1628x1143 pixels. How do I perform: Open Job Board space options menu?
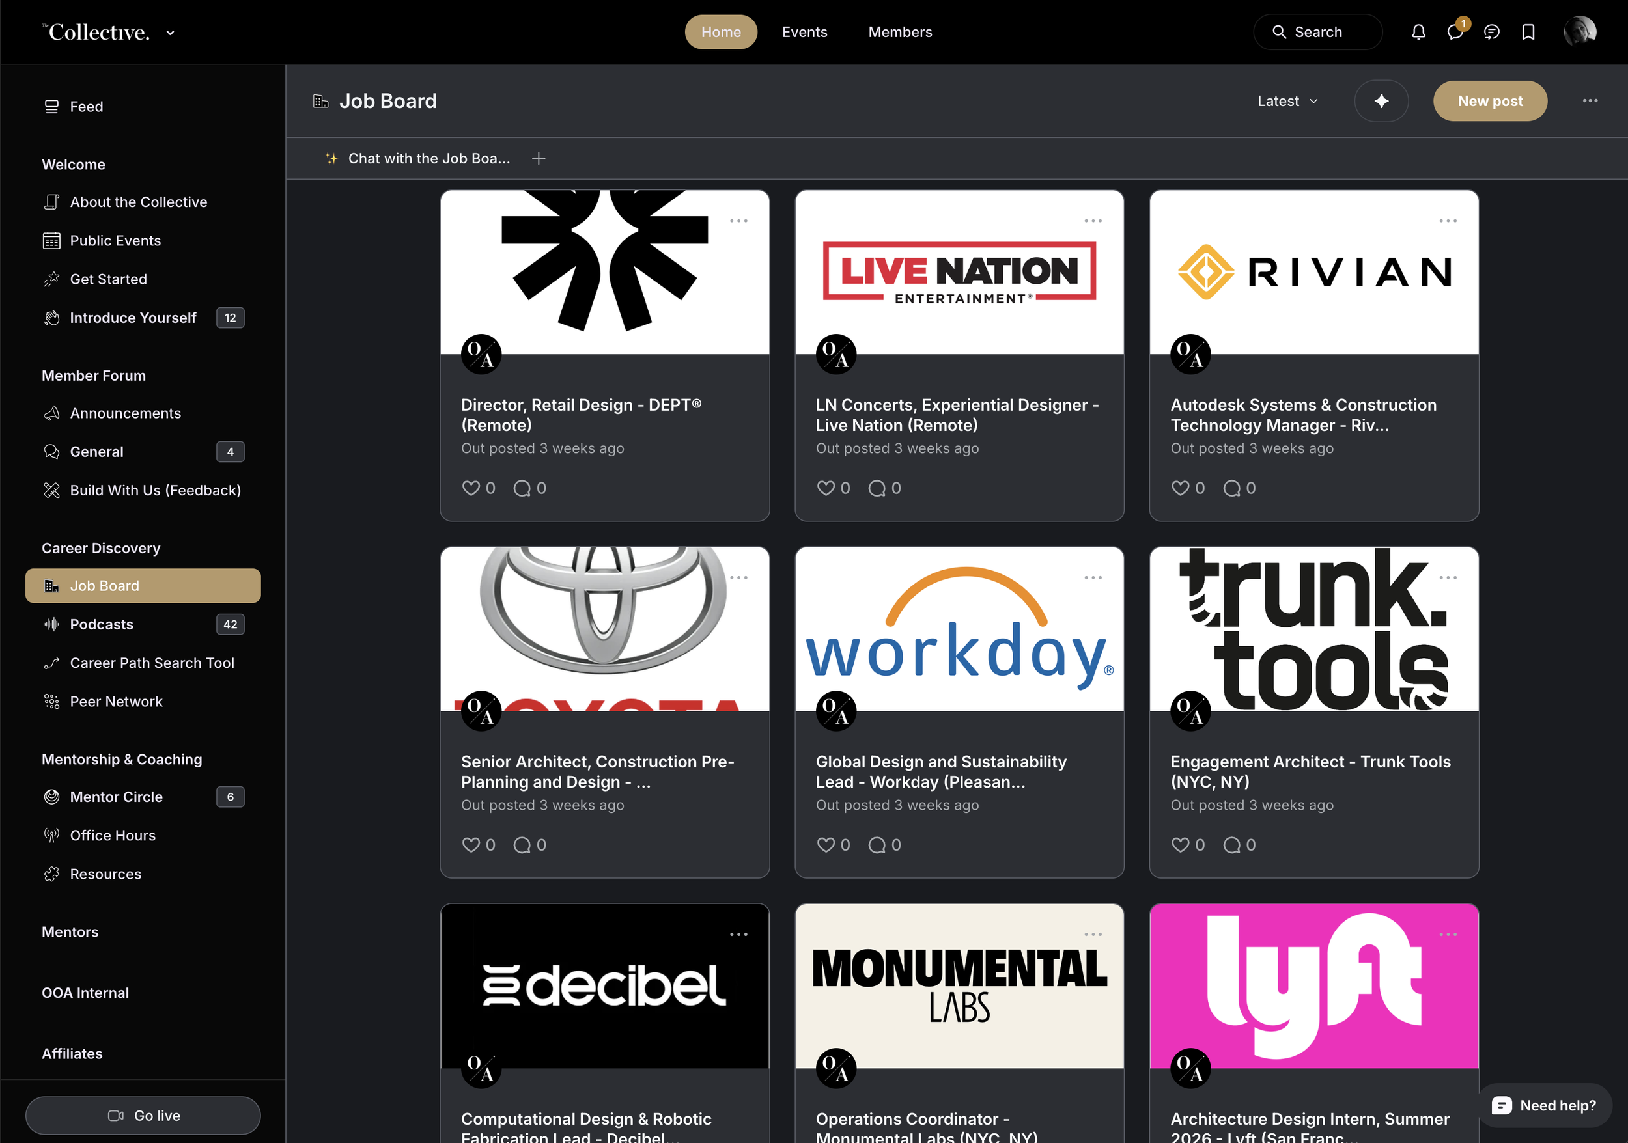click(1590, 101)
